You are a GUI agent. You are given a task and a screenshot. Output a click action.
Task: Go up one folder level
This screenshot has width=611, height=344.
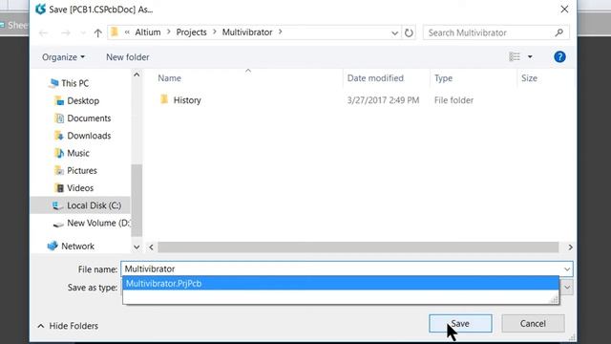point(97,32)
